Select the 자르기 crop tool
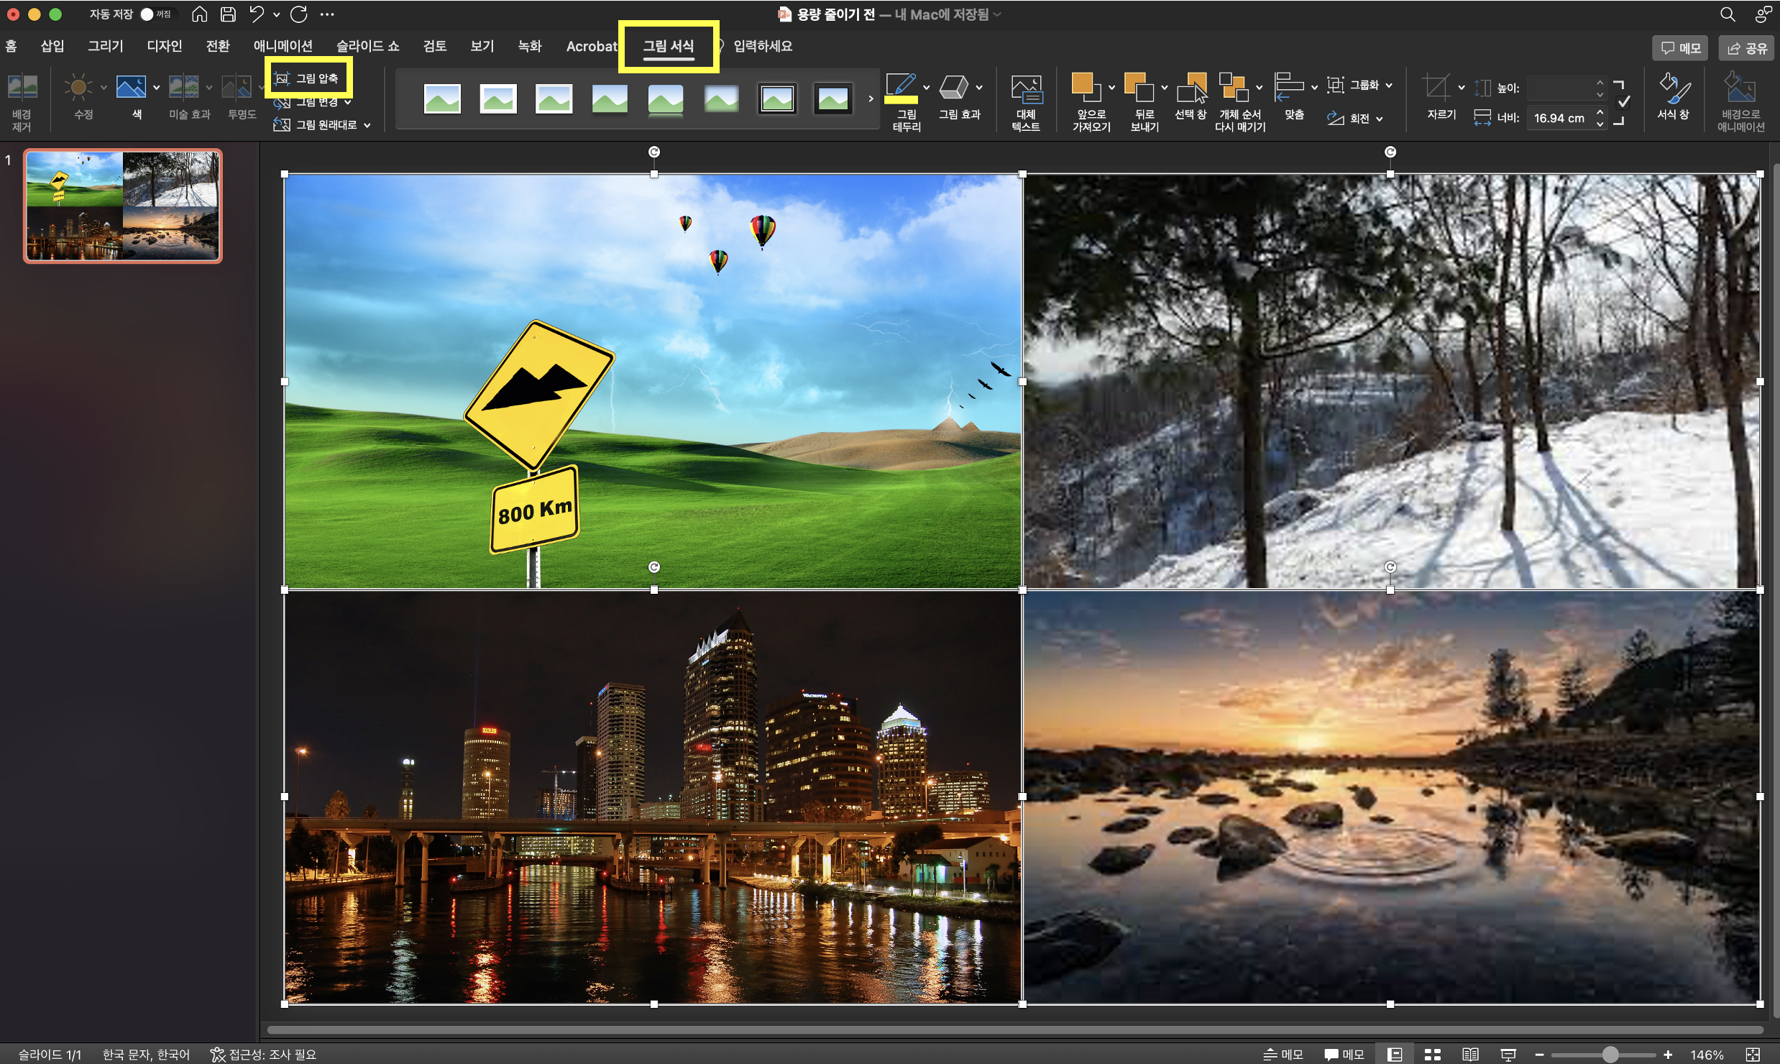 (1436, 88)
